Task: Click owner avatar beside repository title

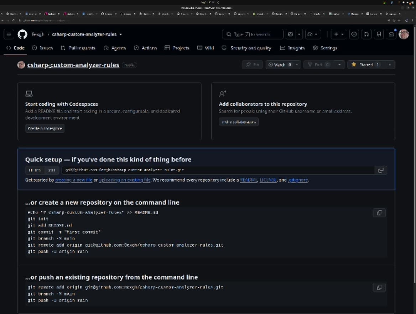Action: point(21,65)
